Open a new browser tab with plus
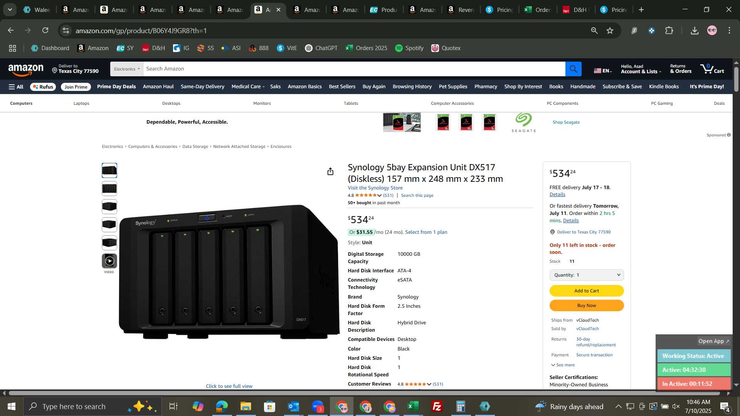Image resolution: width=740 pixels, height=416 pixels. click(x=641, y=10)
